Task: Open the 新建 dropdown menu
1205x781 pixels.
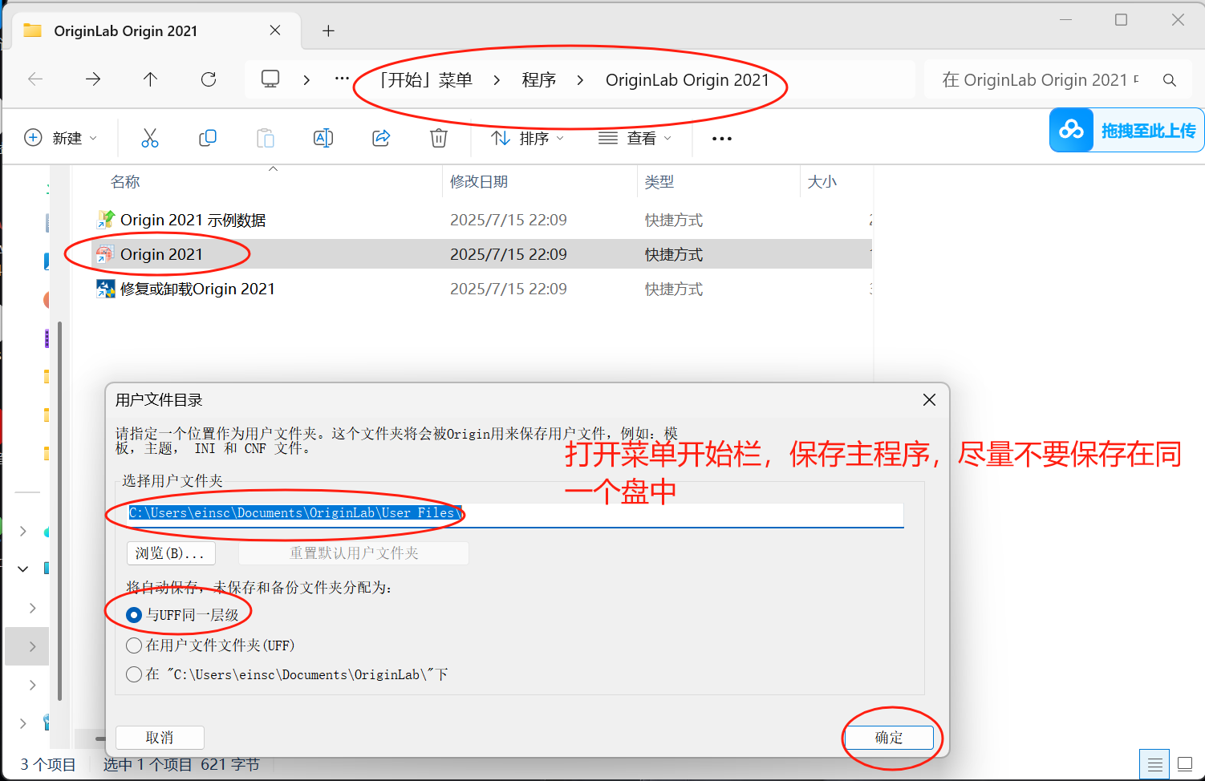Action: (x=62, y=137)
